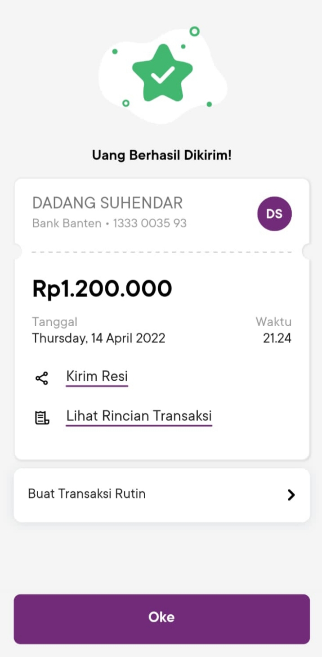Tap the purple DS avatar circle
This screenshot has width=322, height=657.
274,214
